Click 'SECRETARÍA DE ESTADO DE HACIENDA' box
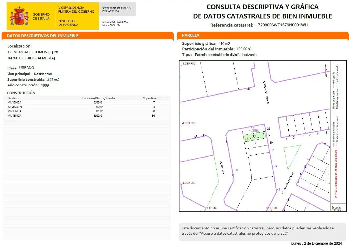The image size is (349, 246). click(117, 10)
